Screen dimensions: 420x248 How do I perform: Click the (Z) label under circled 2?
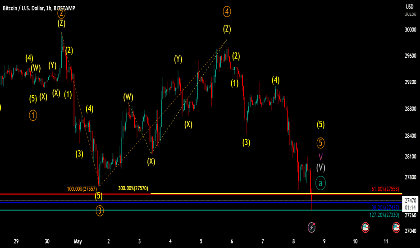point(61,23)
